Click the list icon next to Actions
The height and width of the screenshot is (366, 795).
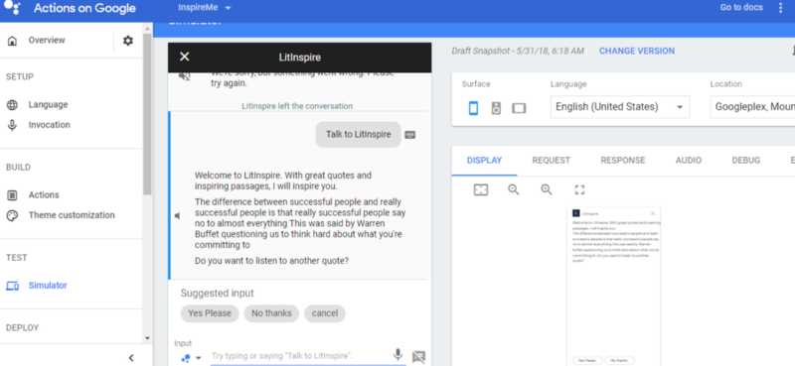point(12,195)
